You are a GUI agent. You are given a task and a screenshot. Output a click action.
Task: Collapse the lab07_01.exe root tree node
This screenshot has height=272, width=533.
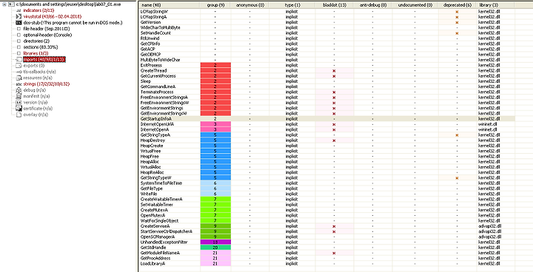tap(4, 4)
